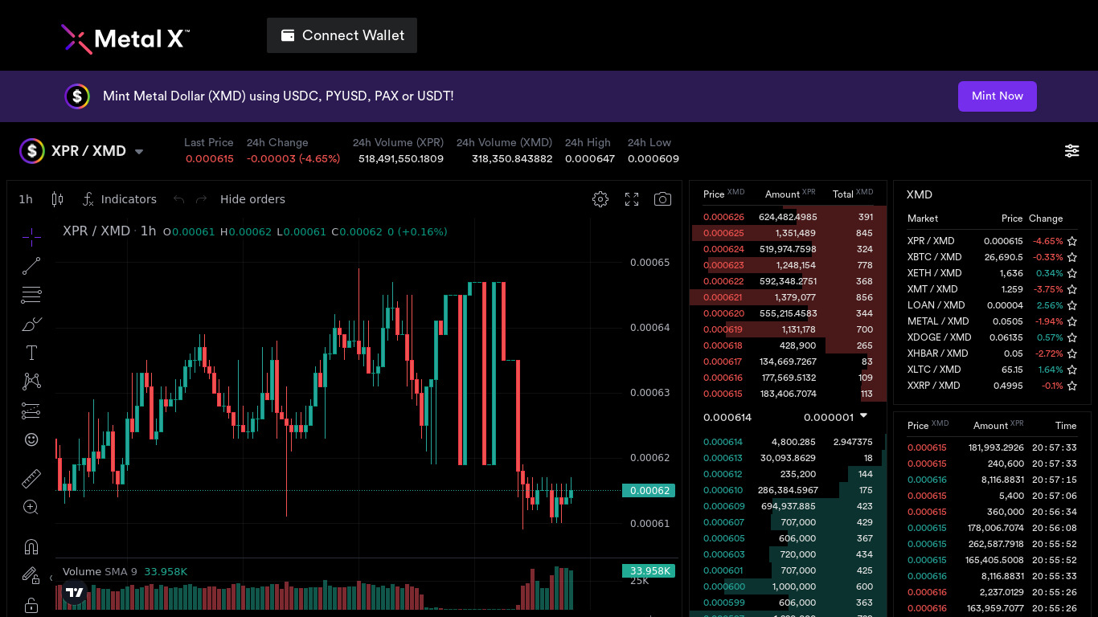Favorite the XMT / XMD market star
The image size is (1098, 617).
click(x=1071, y=289)
